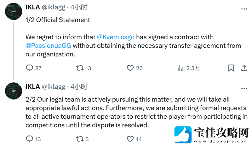Open second tweet's 4小时 timestamp

tap(79, 87)
